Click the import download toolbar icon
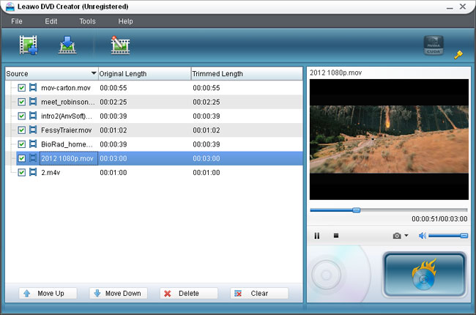 [67, 45]
